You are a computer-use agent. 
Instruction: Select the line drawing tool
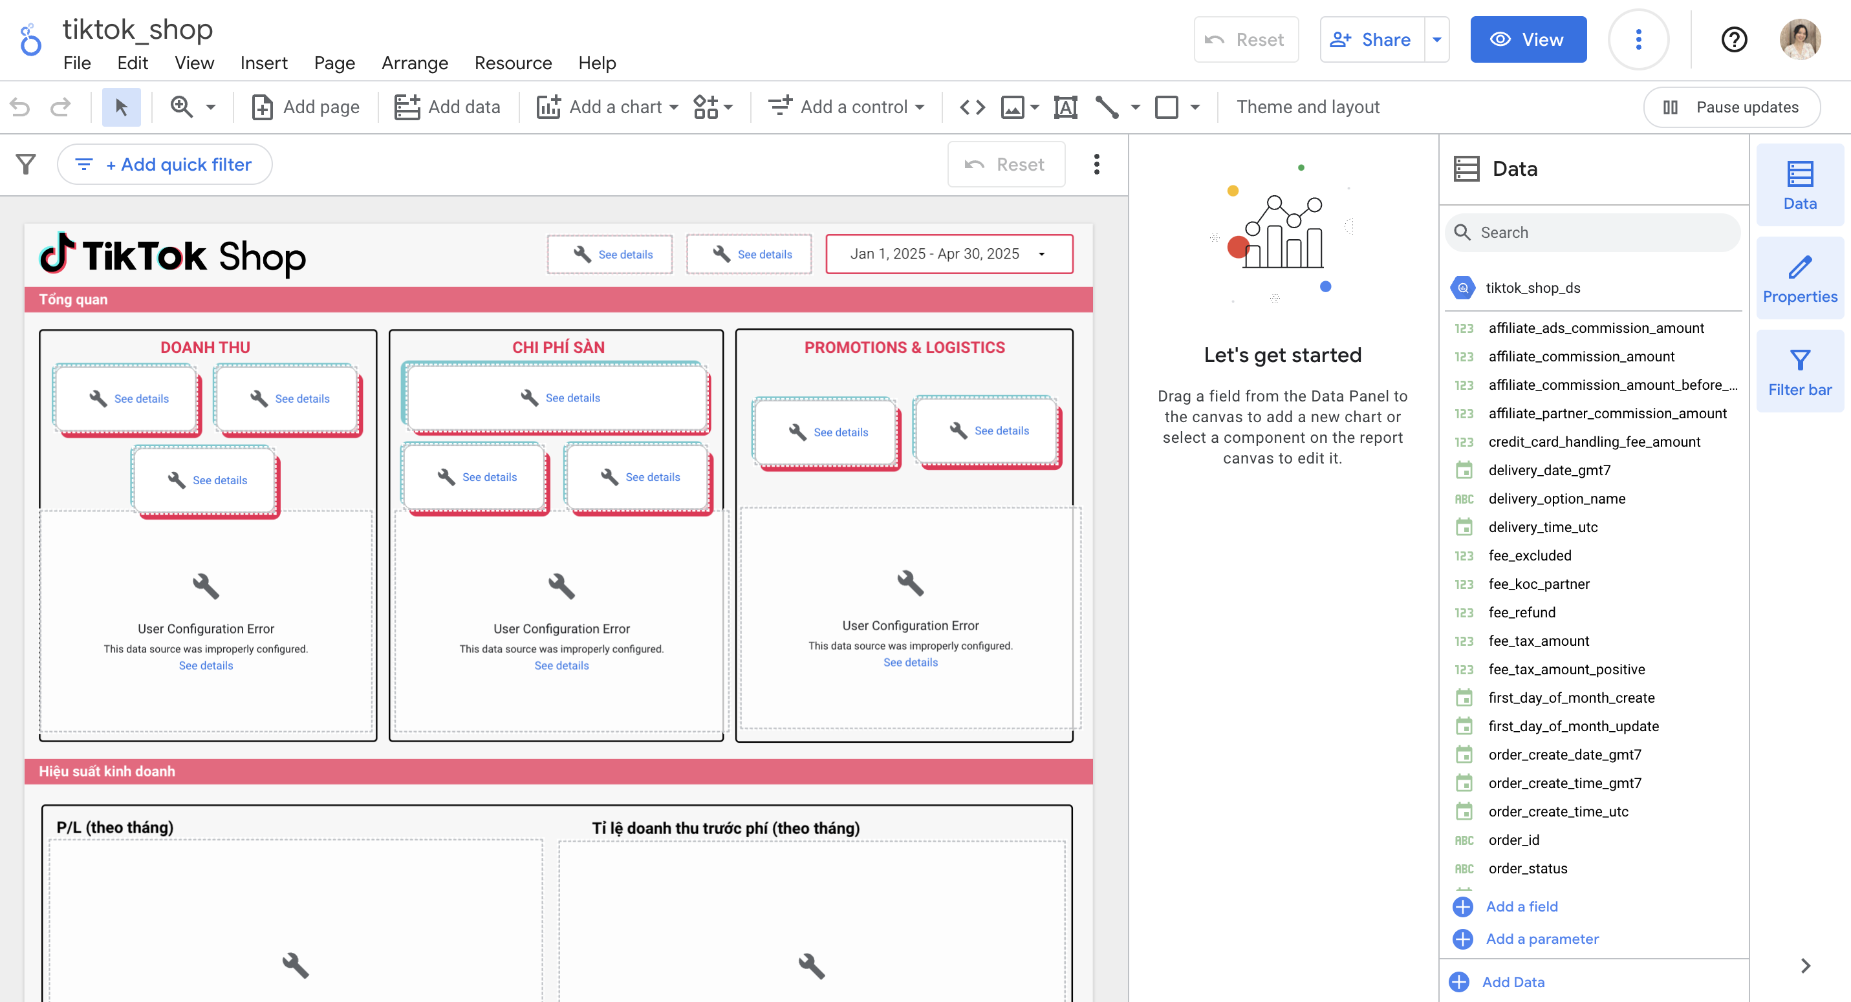tap(1107, 107)
